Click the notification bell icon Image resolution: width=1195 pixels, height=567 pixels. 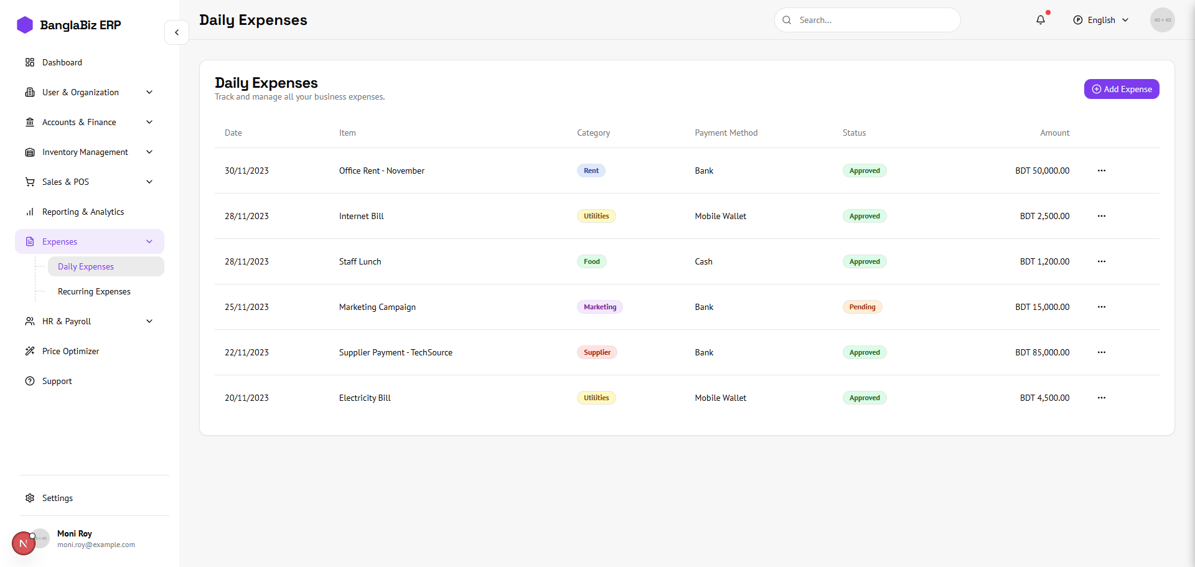[1040, 20]
